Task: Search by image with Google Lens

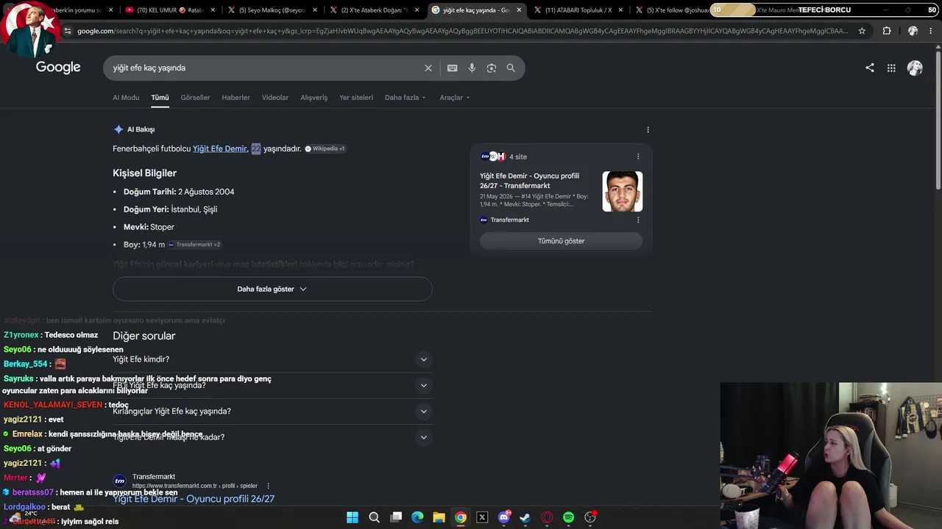Action: click(x=491, y=68)
